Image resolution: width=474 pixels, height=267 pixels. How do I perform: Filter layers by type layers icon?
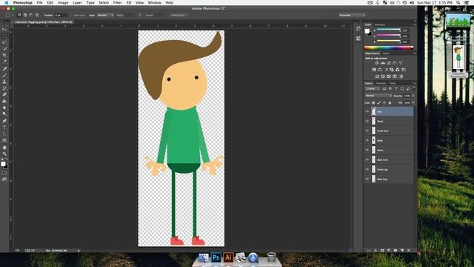click(396, 89)
